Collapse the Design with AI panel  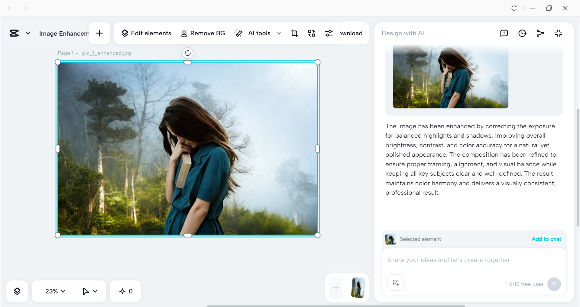tap(558, 33)
